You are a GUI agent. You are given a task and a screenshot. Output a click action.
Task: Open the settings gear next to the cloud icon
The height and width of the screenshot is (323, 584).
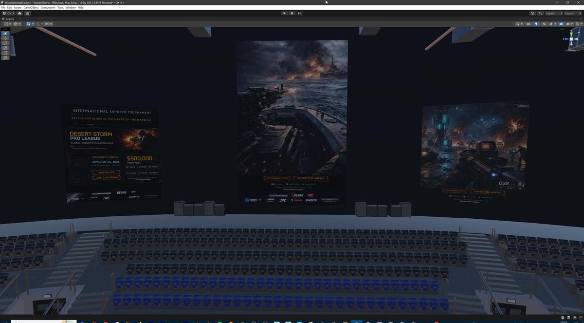pyautogui.click(x=28, y=13)
